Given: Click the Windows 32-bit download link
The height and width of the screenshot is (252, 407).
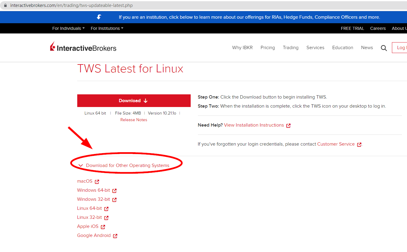Looking at the screenshot, I should coord(94,199).
